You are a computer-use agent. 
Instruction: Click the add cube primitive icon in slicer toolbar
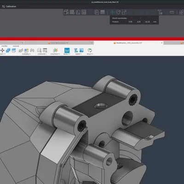[x=66, y=12]
